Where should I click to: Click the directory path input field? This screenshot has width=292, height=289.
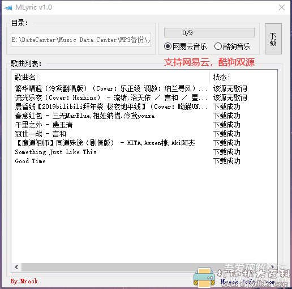coord(81,40)
